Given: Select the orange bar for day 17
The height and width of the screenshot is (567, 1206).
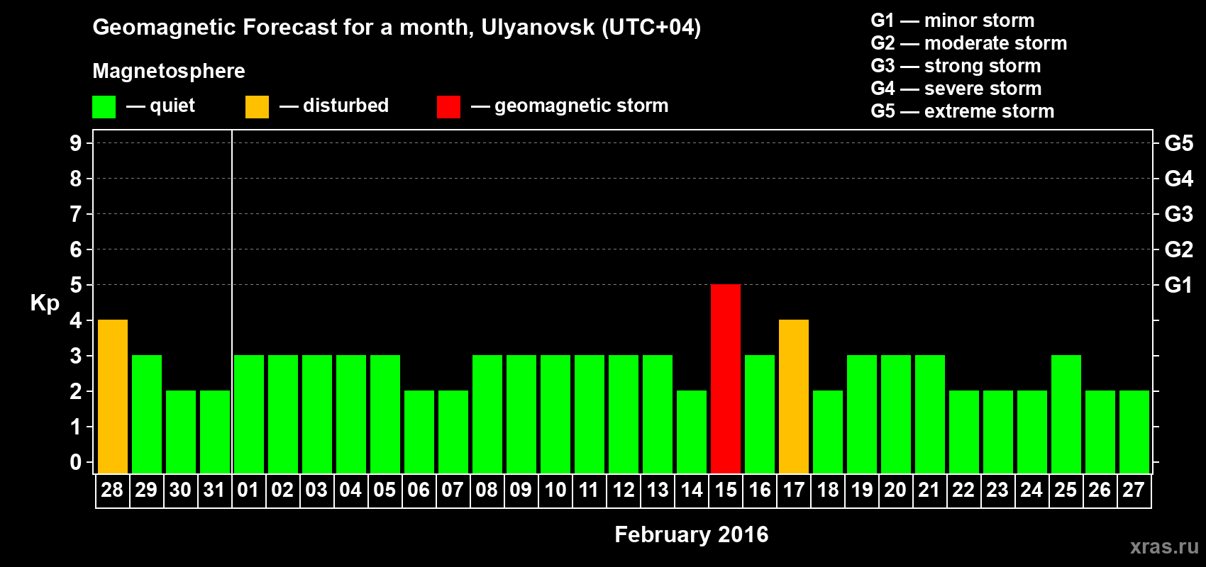Looking at the screenshot, I should (794, 396).
